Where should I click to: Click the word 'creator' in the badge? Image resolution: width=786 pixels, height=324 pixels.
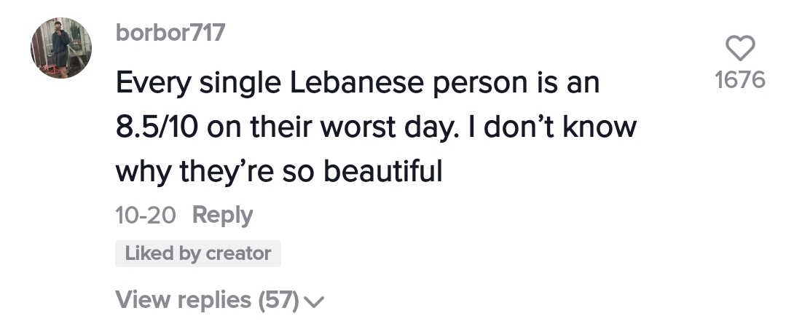click(x=238, y=253)
